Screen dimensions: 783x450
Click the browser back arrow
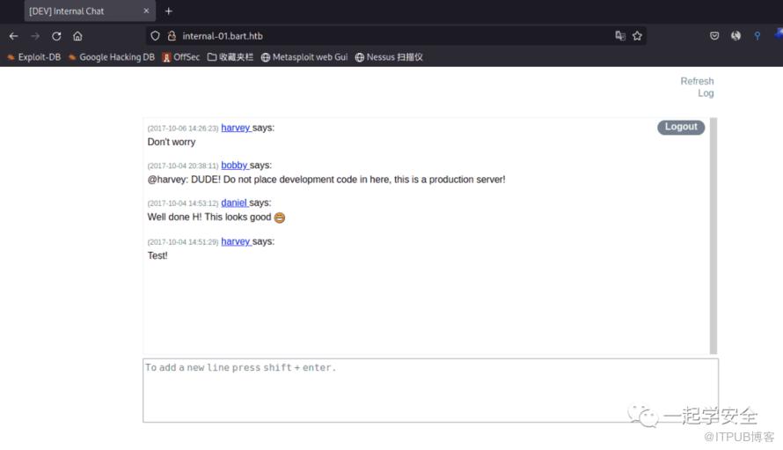pos(13,36)
